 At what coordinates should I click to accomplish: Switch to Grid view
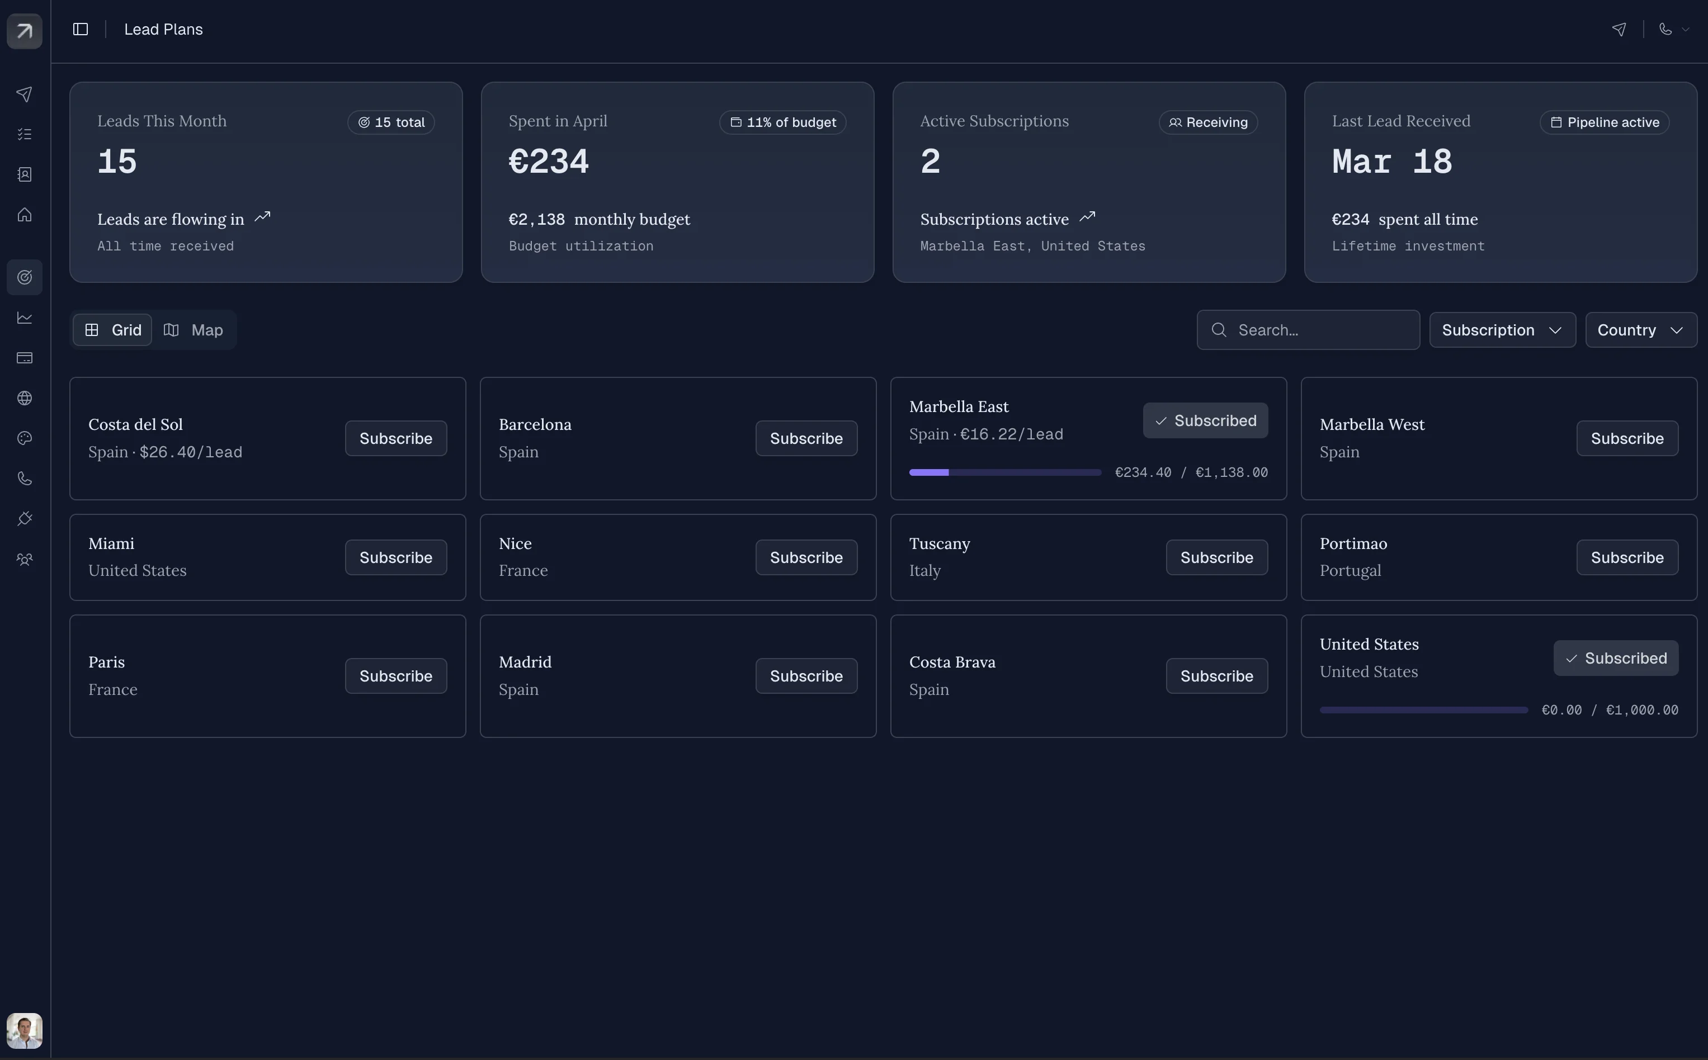tap(112, 329)
